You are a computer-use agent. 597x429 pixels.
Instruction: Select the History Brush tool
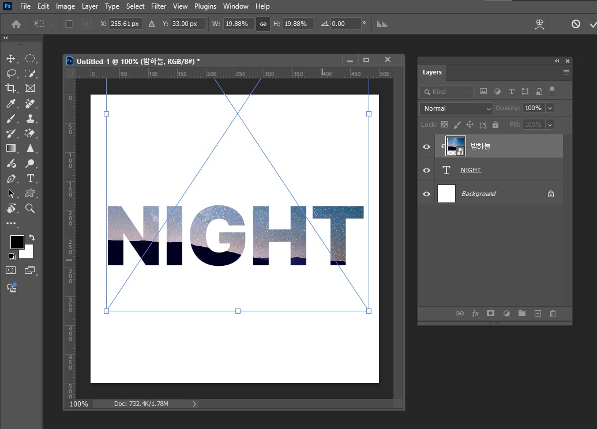[x=10, y=133]
